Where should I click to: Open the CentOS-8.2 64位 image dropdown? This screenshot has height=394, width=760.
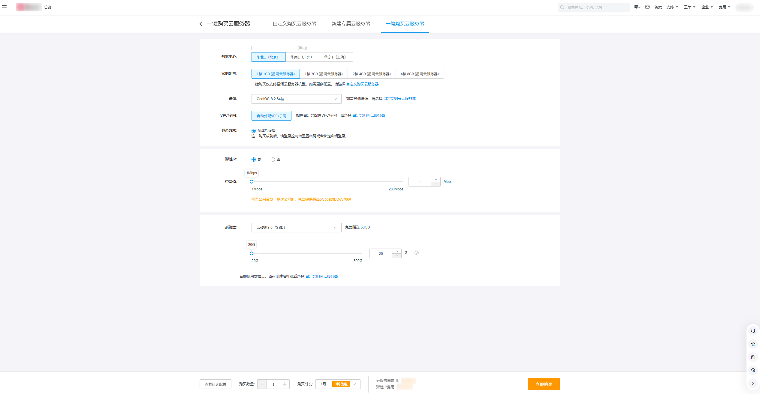(x=296, y=99)
